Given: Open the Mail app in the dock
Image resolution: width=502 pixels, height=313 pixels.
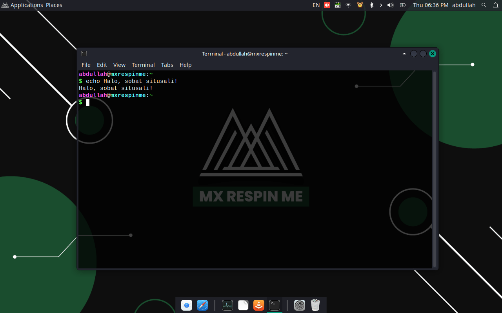Looking at the screenshot, I should coord(187,305).
